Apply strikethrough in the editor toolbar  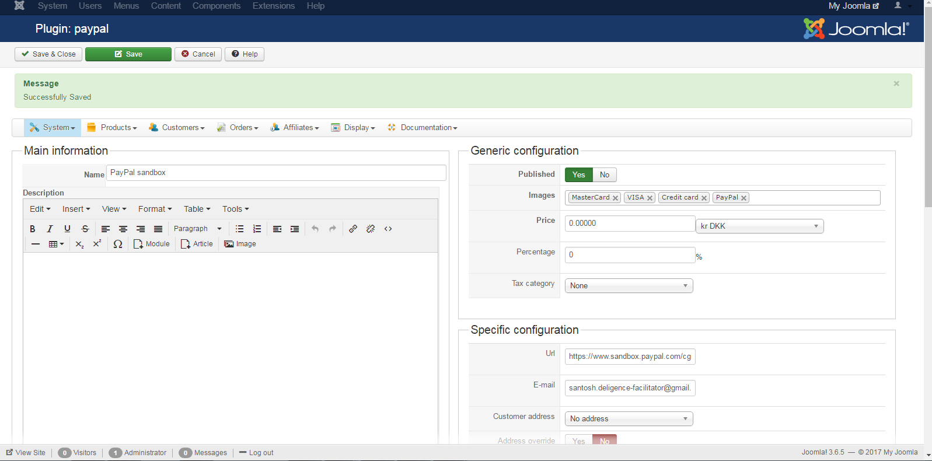coord(85,229)
